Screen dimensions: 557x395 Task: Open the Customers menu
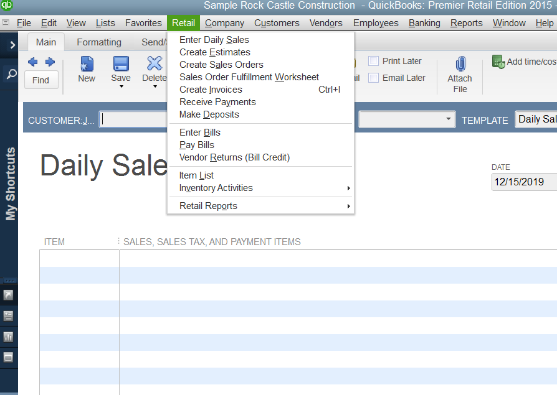[x=277, y=23]
